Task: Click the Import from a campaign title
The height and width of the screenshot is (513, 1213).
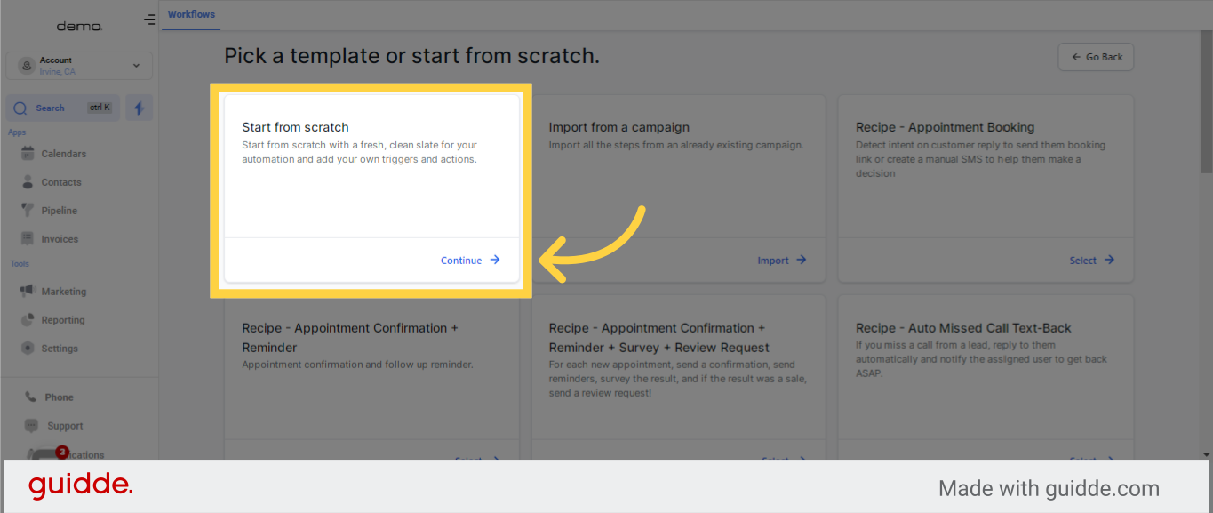Action: [618, 127]
